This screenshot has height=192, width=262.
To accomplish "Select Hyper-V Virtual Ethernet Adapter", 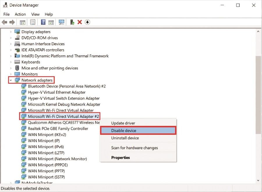I will (57, 92).
